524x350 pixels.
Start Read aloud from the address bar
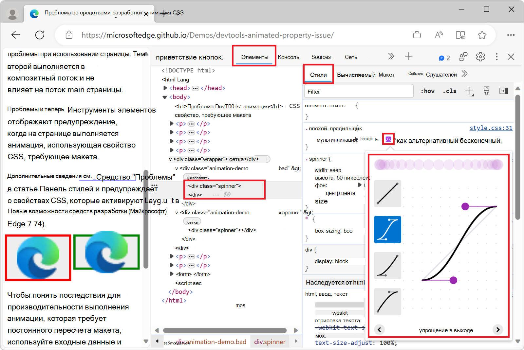pos(439,35)
